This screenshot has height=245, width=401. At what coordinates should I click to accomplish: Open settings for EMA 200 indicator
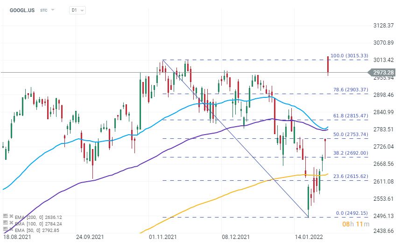(x=5, y=217)
